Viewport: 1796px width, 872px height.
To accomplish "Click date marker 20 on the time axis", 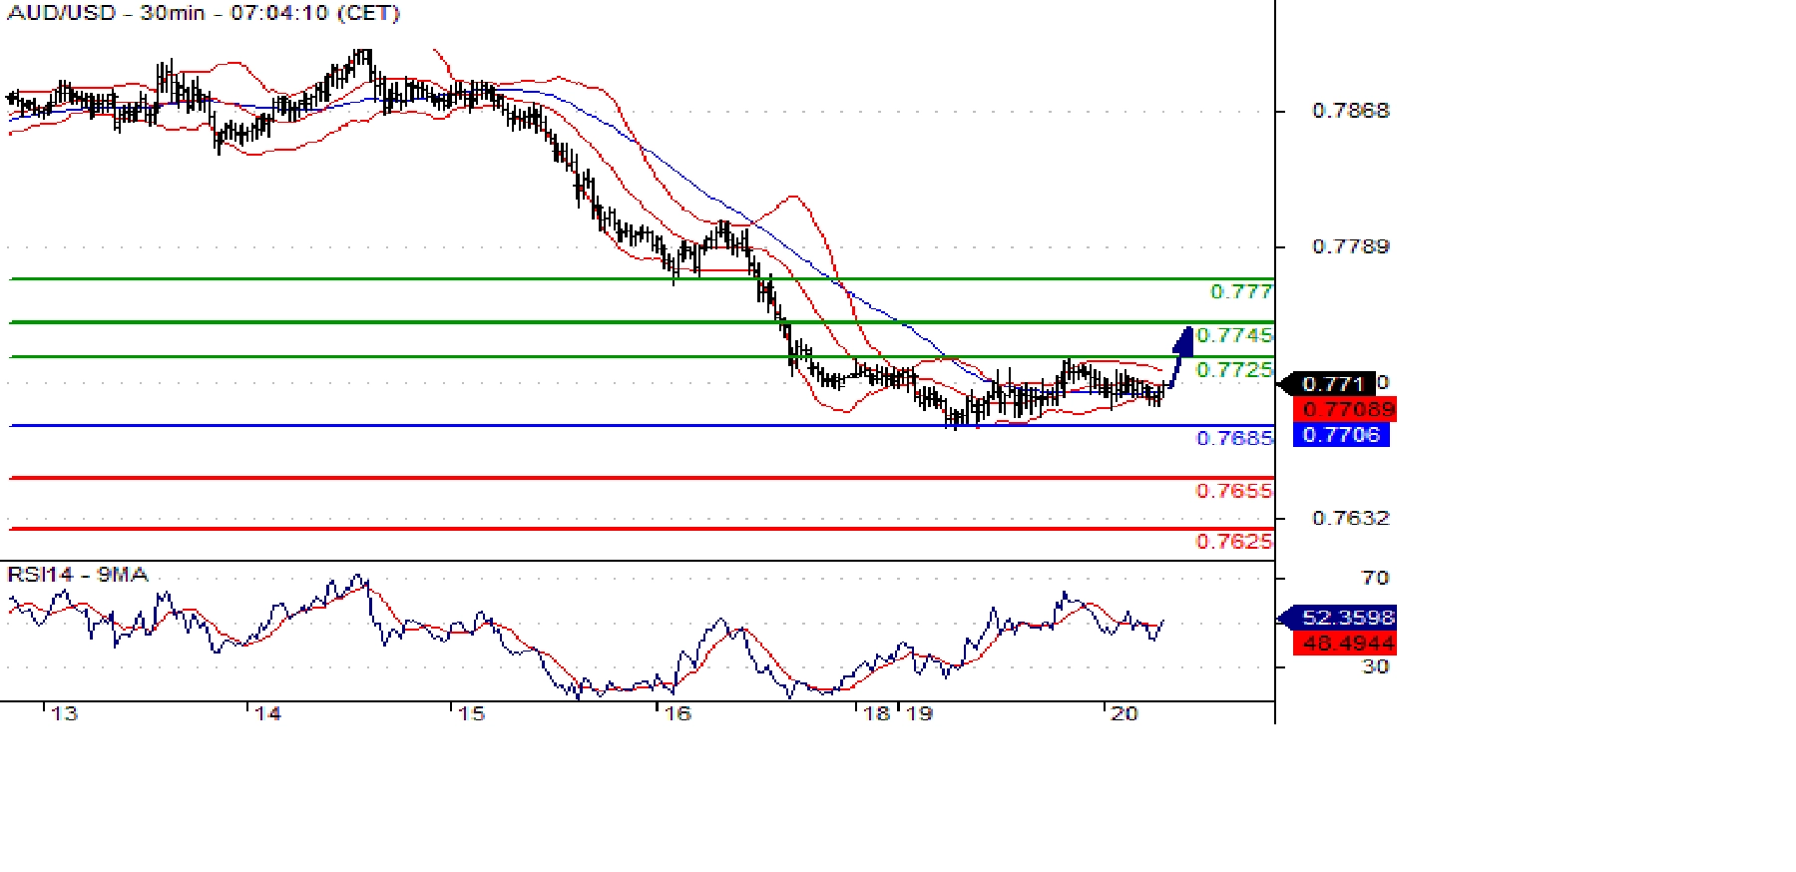I will tap(1124, 713).
